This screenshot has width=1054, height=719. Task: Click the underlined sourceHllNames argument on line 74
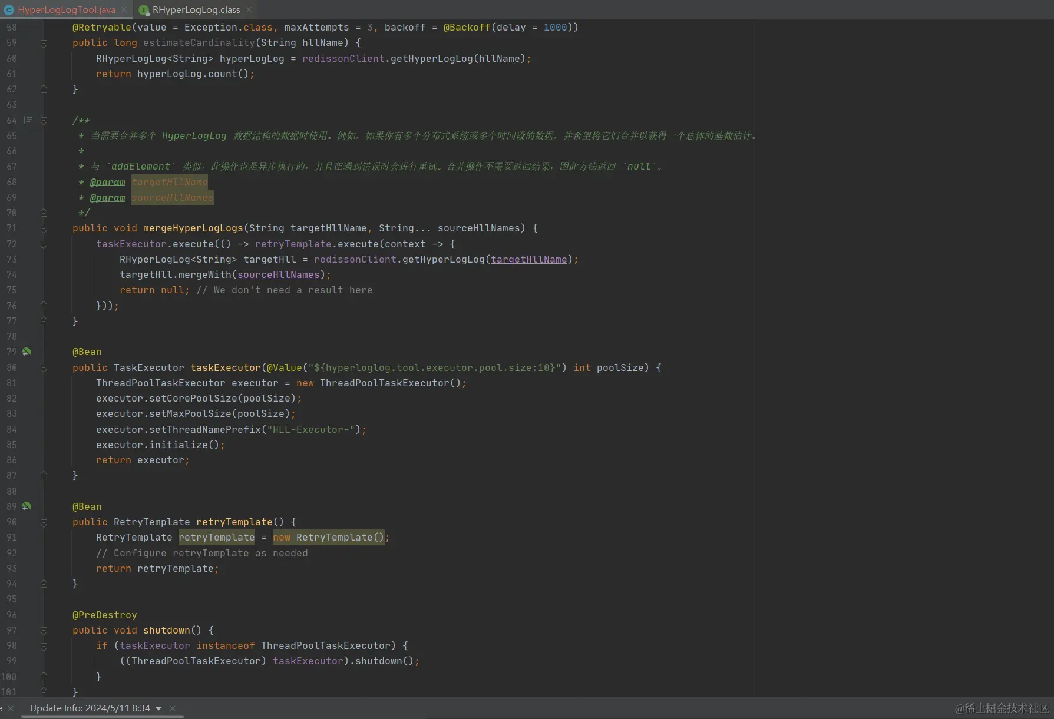click(278, 274)
